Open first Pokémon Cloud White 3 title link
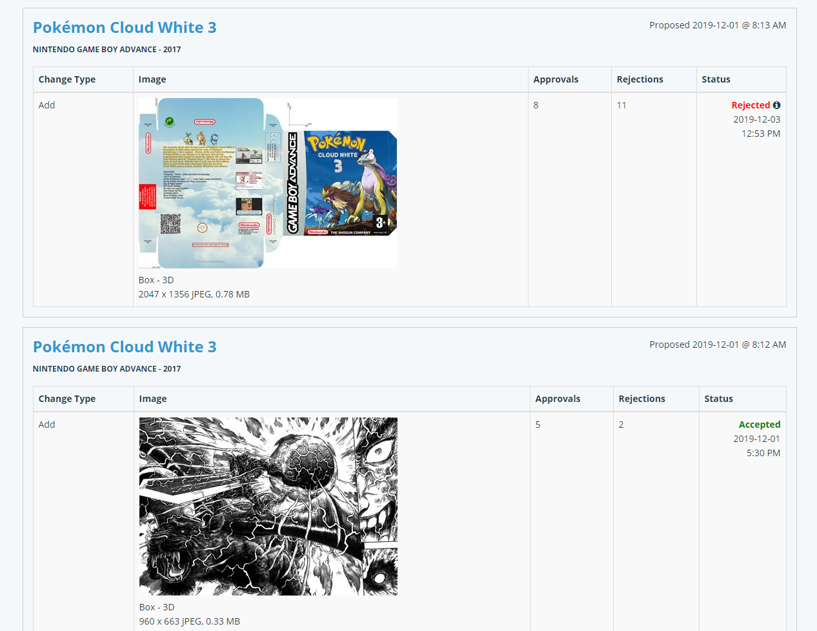 pos(125,27)
